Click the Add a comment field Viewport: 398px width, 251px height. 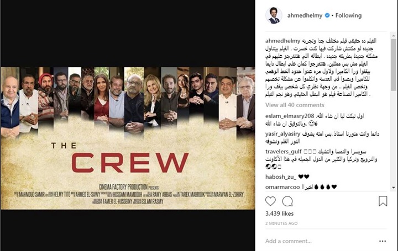320,241
